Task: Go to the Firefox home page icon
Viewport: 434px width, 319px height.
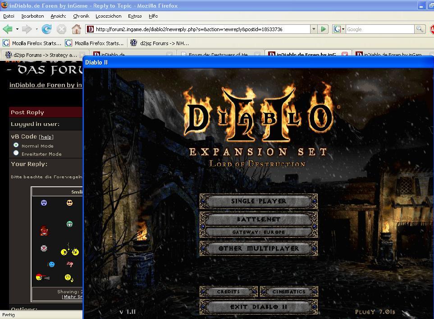Action: point(76,29)
